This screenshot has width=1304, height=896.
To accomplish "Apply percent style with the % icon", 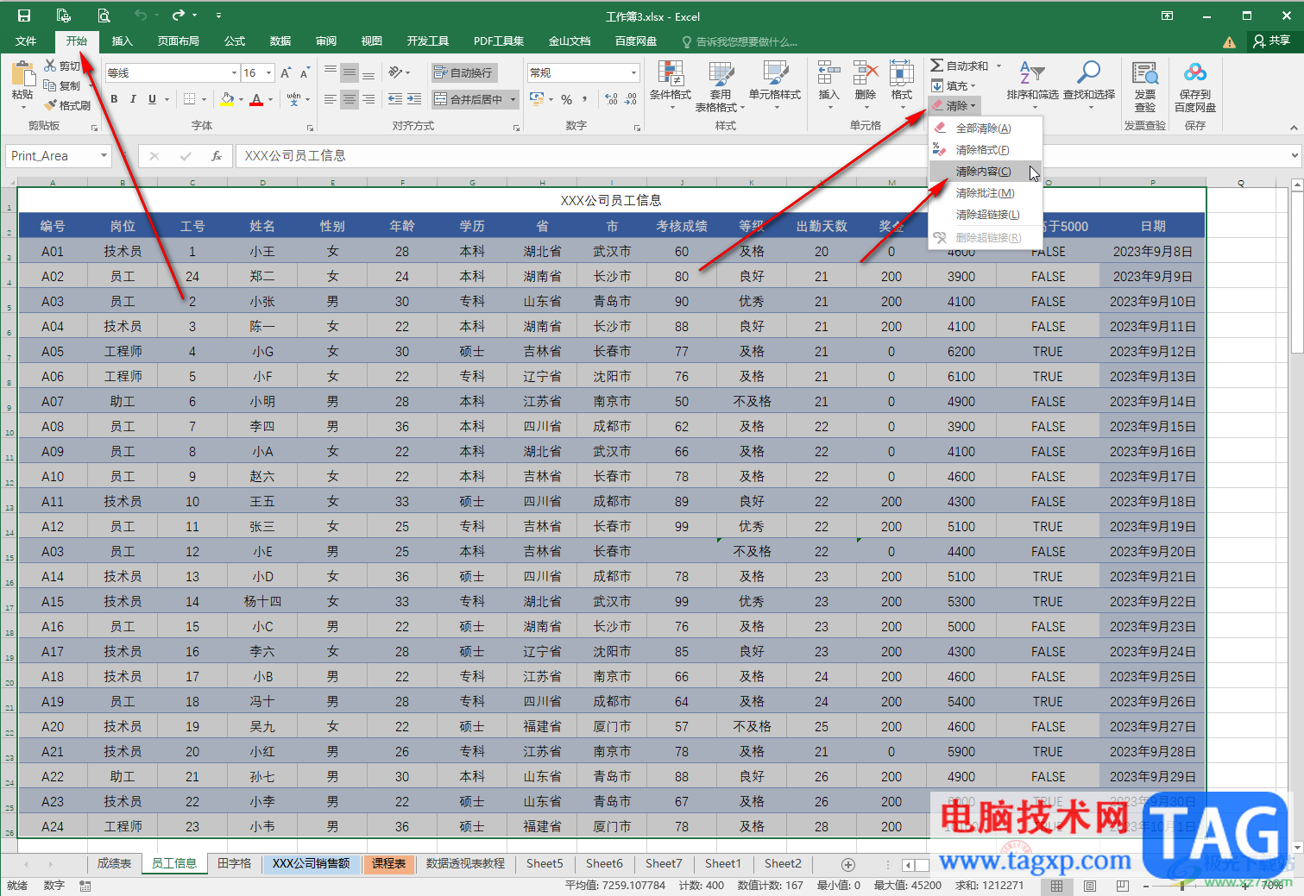I will [x=567, y=99].
